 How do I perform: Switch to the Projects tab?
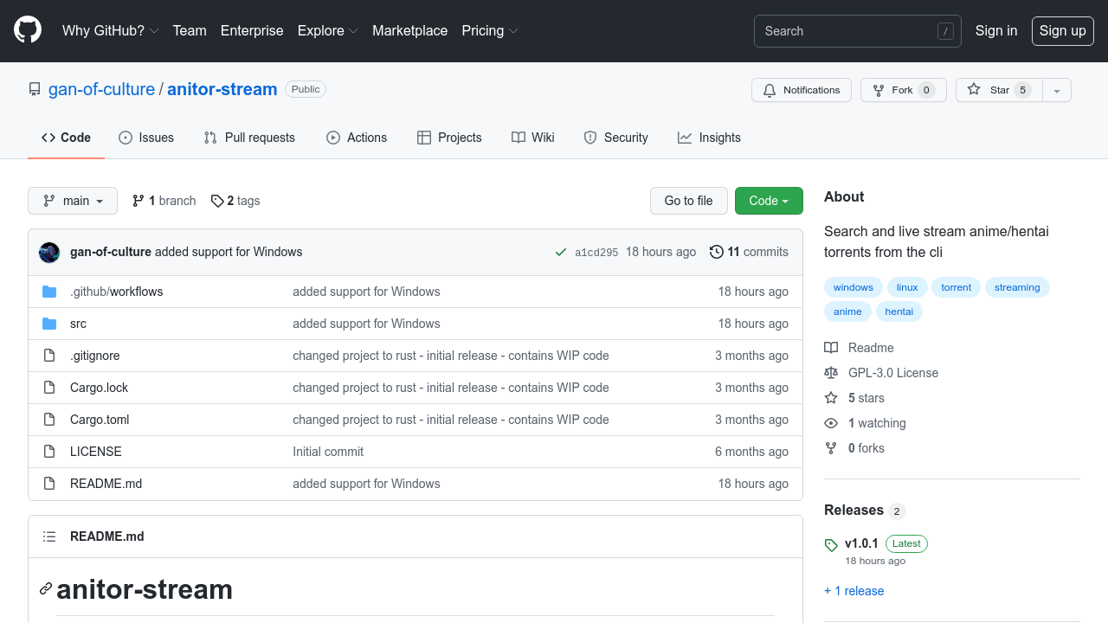click(x=449, y=138)
